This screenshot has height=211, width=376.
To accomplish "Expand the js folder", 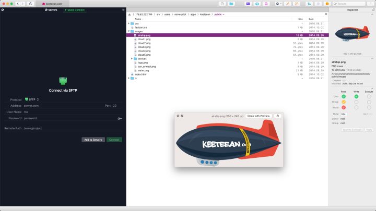I will pos(129,78).
